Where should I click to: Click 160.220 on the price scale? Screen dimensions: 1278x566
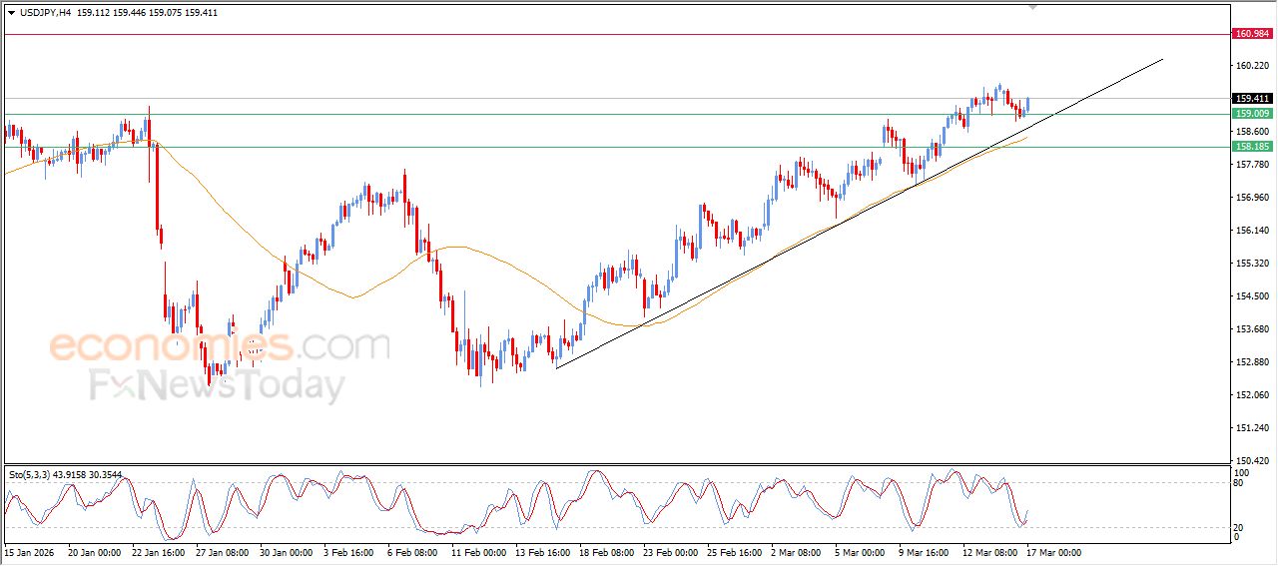click(x=1250, y=66)
